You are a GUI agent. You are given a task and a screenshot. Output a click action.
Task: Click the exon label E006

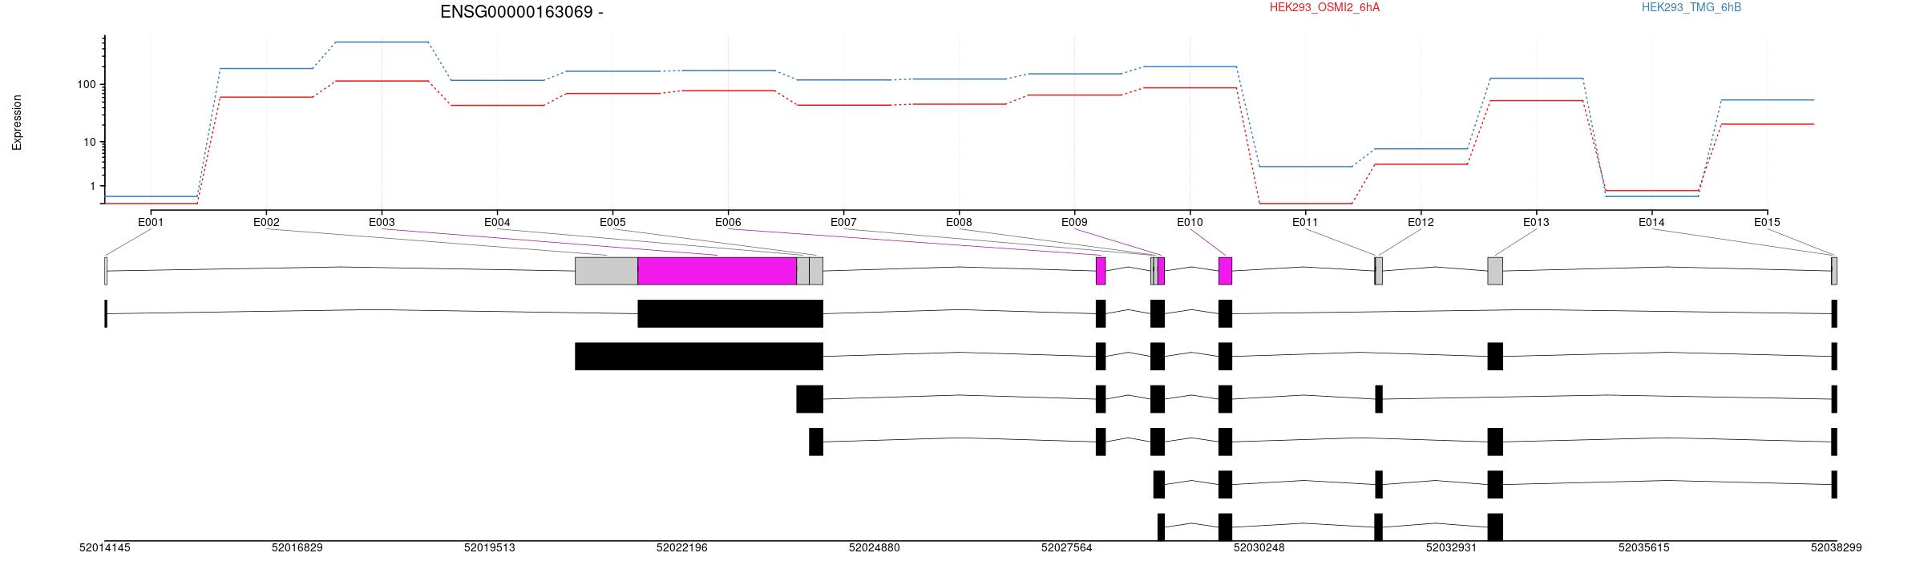[728, 223]
